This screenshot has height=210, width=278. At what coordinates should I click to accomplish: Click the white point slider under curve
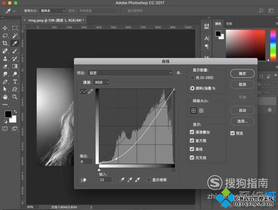(x=99, y=170)
